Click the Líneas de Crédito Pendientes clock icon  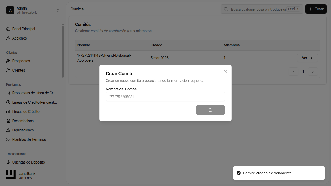[x=8, y=102]
